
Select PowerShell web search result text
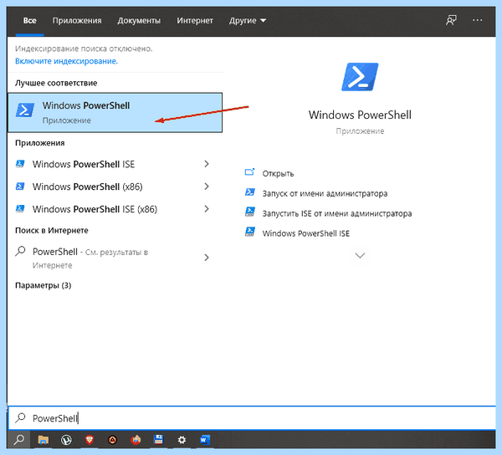tap(90, 258)
